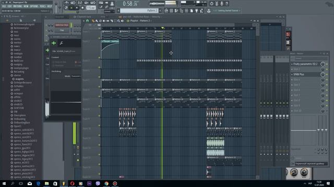334x187 pixels.
Task: Select the playlist Delete tool
Action: [100, 21]
